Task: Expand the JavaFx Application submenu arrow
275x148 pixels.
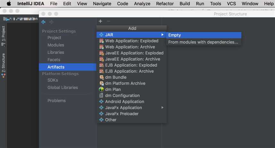Action: [x=162, y=108]
